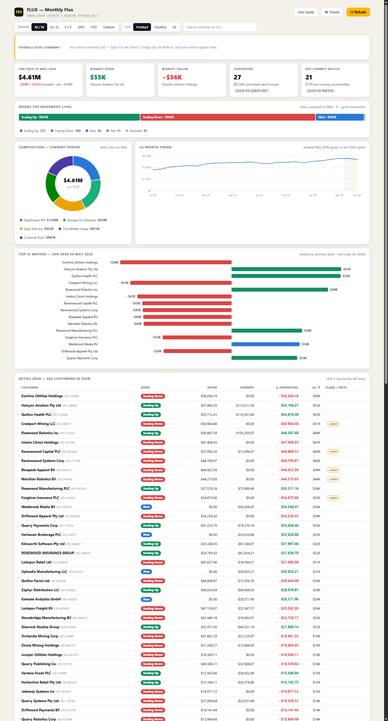Image resolution: width=388 pixels, height=721 pixels.
Task: Click New badge on Westbrook Media row
Action: [146, 507]
